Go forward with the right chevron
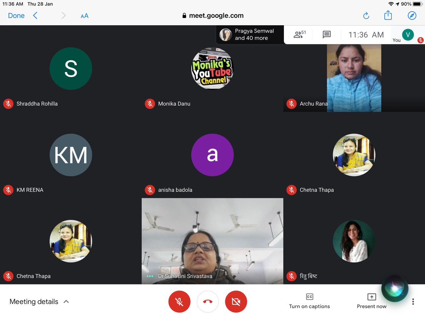The height and width of the screenshot is (319, 425). [x=63, y=16]
